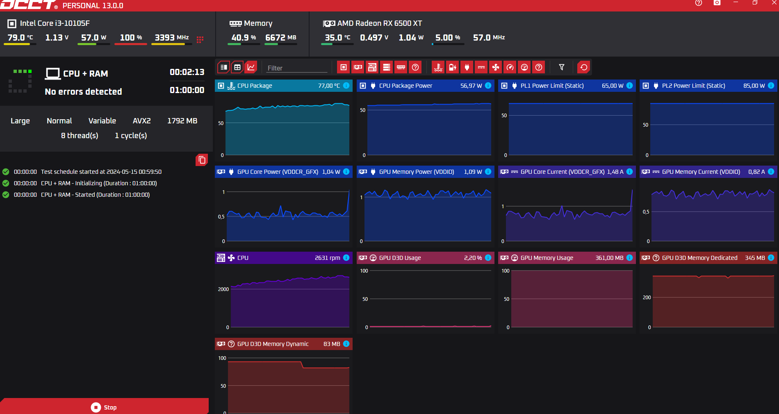Show info for GPU Core Current graph
779x414 pixels.
pos(629,172)
